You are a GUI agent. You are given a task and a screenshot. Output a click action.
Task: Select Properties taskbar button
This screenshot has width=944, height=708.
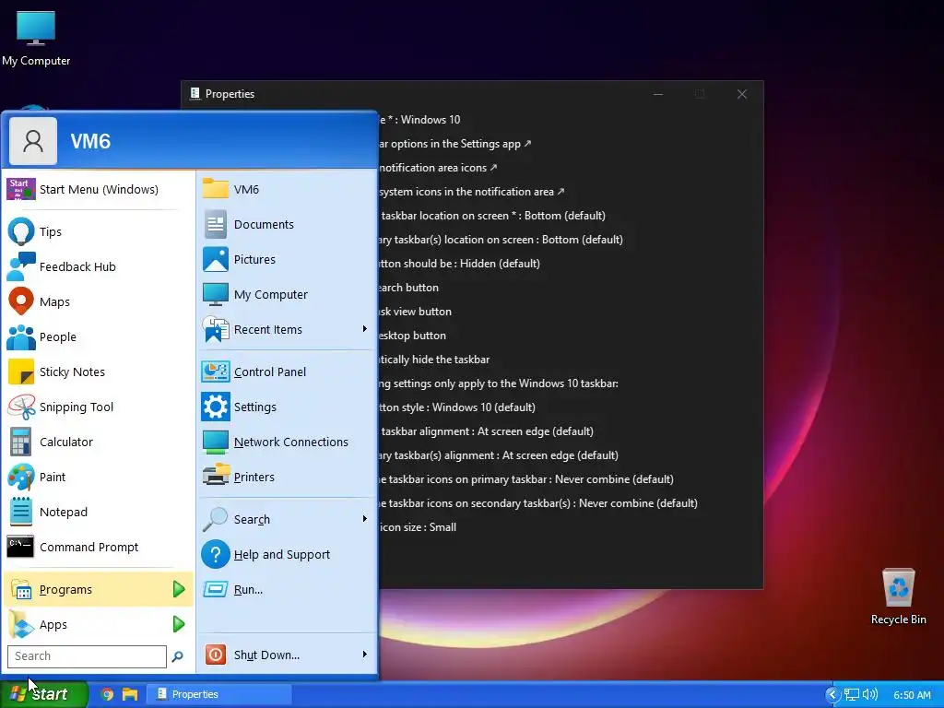pyautogui.click(x=219, y=695)
